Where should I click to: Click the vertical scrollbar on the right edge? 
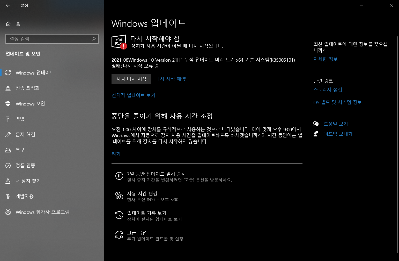point(398,144)
